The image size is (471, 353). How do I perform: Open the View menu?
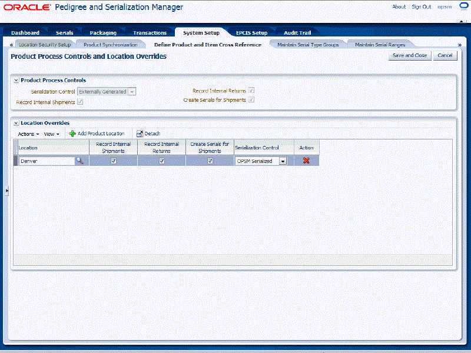tap(51, 134)
